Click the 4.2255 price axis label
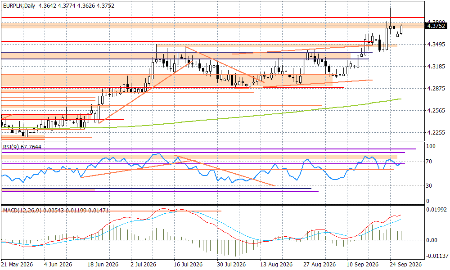 click(x=436, y=133)
